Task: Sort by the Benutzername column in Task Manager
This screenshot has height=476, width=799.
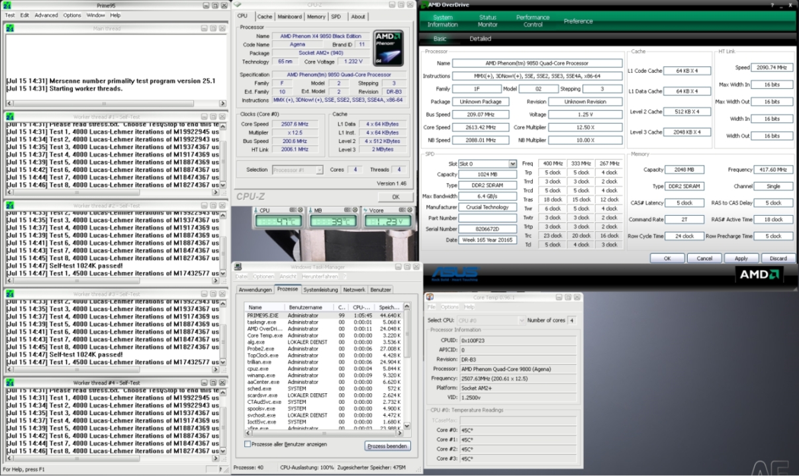Action: (309, 307)
